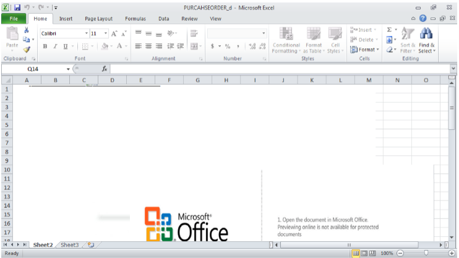459x258 pixels.
Task: Switch to Page Layout view in status bar
Action: 364,253
